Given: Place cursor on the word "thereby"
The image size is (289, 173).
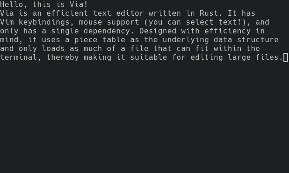Looking at the screenshot, I should coord(63,58).
